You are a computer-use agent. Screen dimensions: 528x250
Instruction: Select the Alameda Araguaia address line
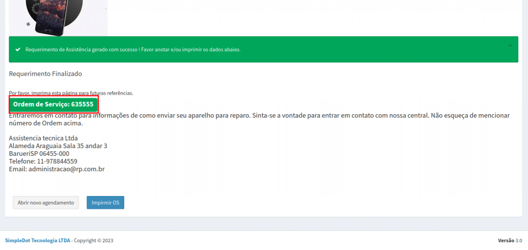pos(58,146)
